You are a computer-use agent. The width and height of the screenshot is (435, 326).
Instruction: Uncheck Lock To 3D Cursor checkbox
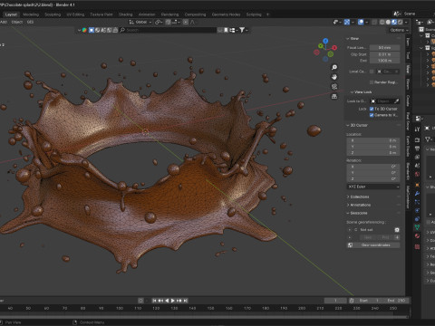click(372, 109)
